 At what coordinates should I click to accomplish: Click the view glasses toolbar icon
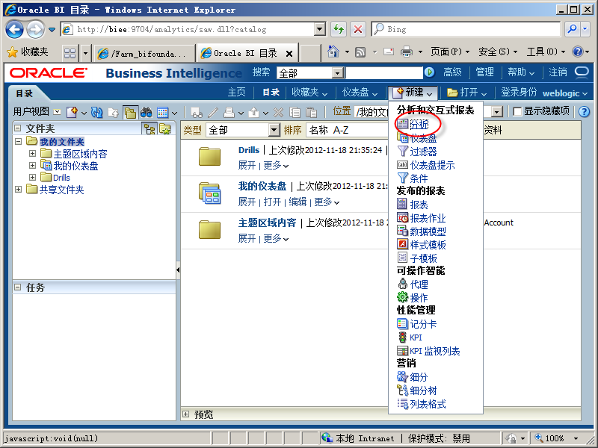click(x=197, y=113)
